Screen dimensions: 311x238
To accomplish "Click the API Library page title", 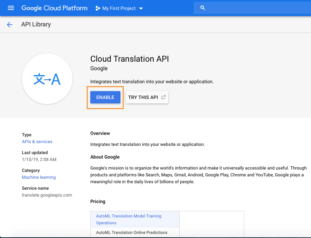I will click(x=36, y=24).
